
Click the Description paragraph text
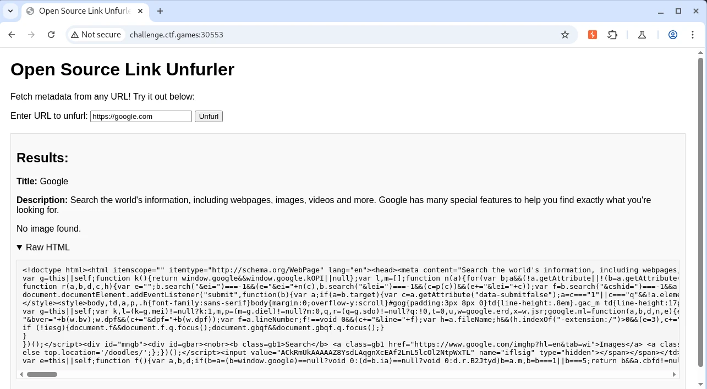pyautogui.click(x=333, y=205)
